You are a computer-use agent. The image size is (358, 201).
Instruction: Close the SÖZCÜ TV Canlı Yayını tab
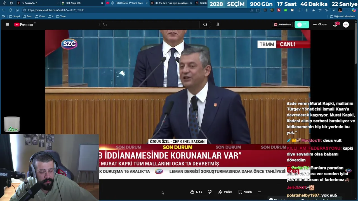(147, 3)
